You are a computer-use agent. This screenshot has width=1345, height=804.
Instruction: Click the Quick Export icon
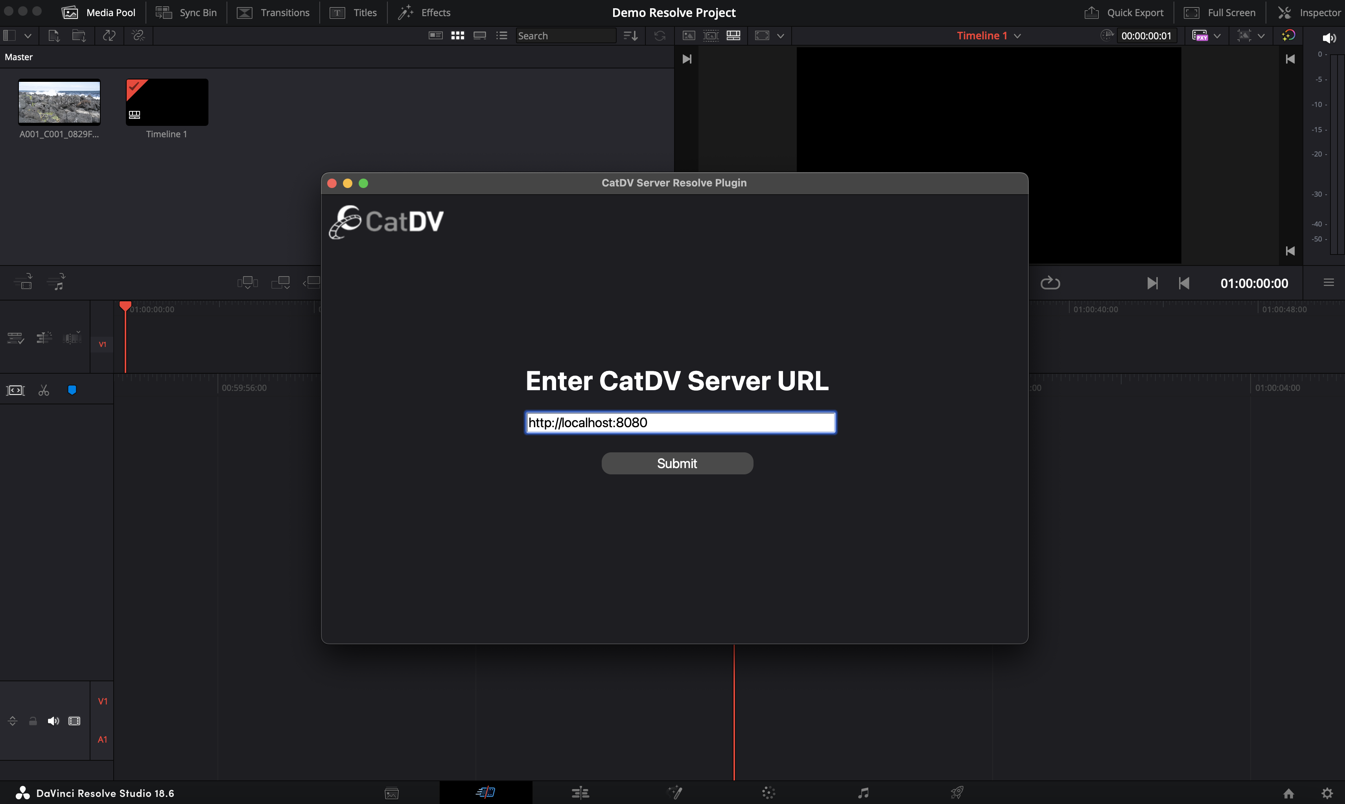(x=1091, y=13)
